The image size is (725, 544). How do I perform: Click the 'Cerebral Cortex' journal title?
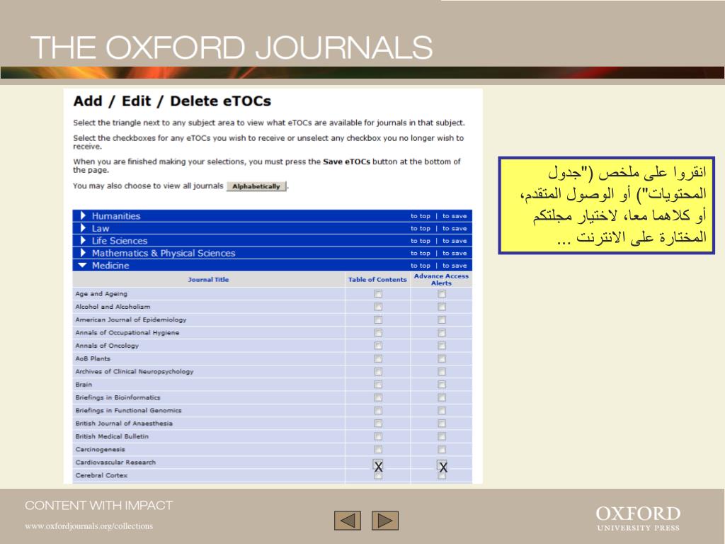(101, 475)
